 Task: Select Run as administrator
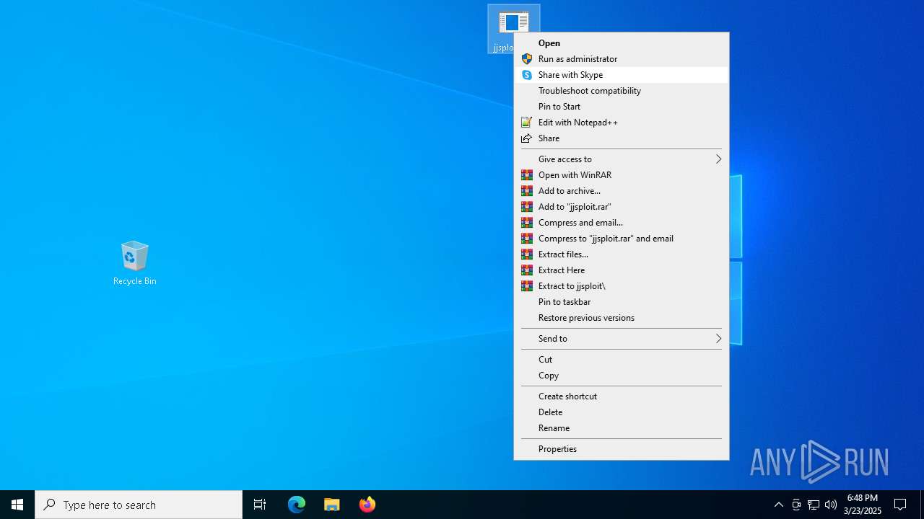(x=622, y=59)
